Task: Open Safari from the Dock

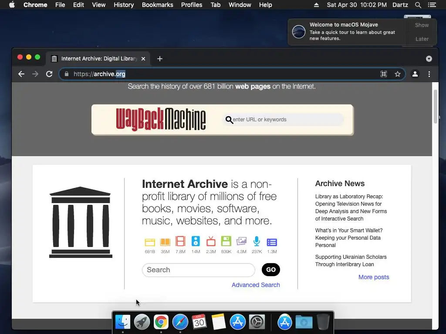Action: 180,322
